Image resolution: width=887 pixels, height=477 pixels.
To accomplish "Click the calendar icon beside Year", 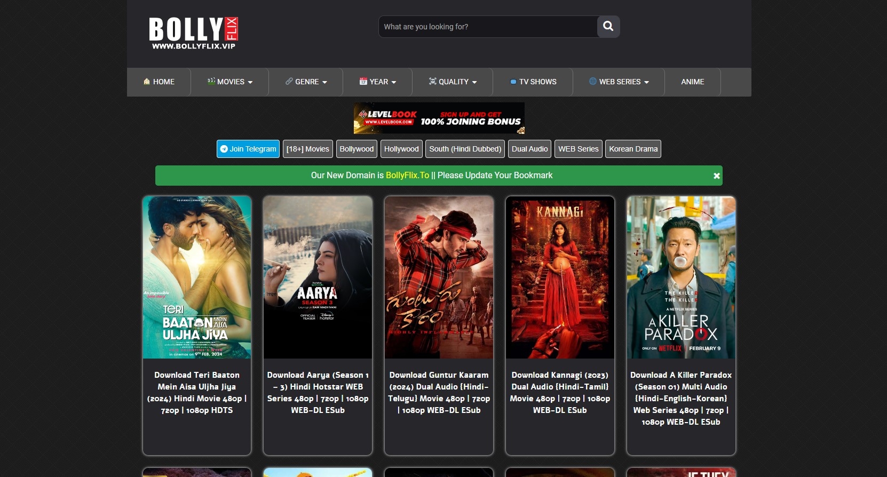I will tap(363, 81).
